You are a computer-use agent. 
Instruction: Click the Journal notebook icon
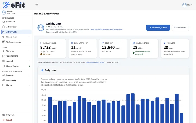tap(4, 61)
